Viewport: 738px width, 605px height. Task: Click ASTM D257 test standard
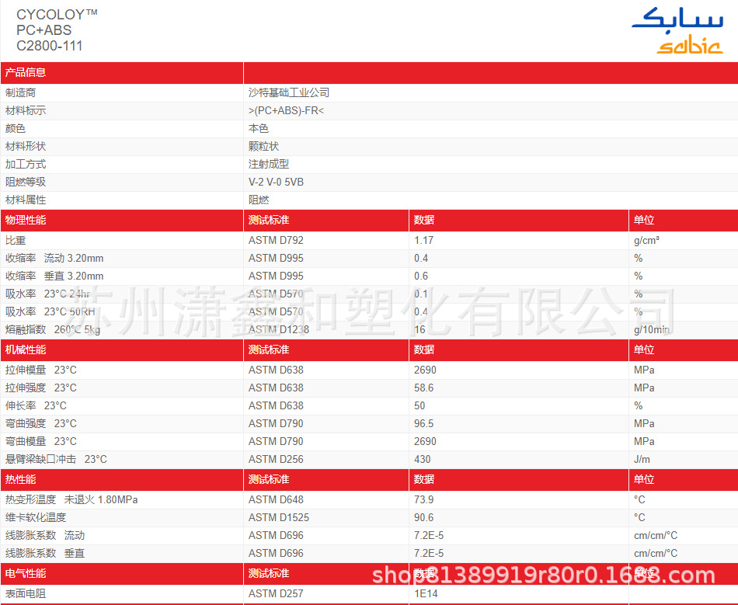(276, 594)
